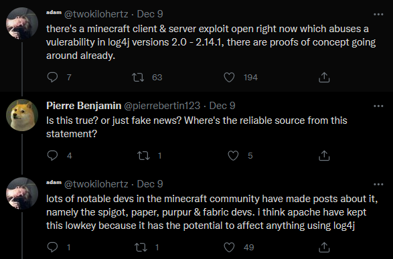Viewport: 393px width, 259px height.
Task: Like the tweet with 194 likes
Action: click(229, 77)
